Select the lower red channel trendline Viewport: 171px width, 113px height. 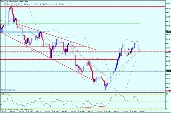(47, 56)
